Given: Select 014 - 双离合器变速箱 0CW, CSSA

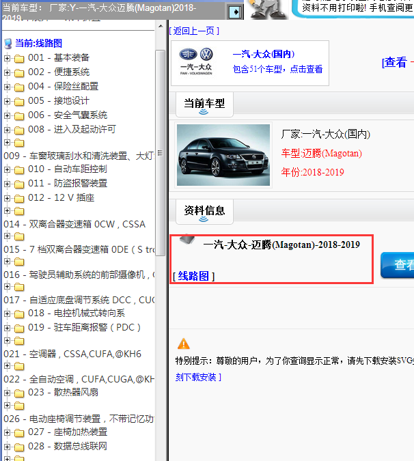Looking at the screenshot, I should click(x=74, y=224).
